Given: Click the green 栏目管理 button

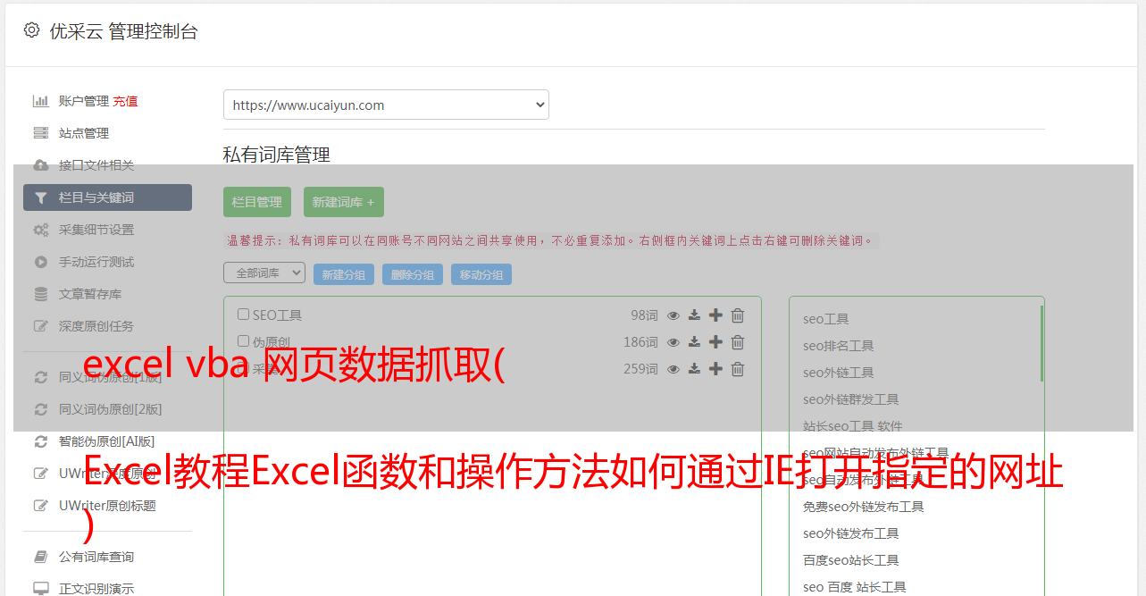Looking at the screenshot, I should [x=257, y=202].
